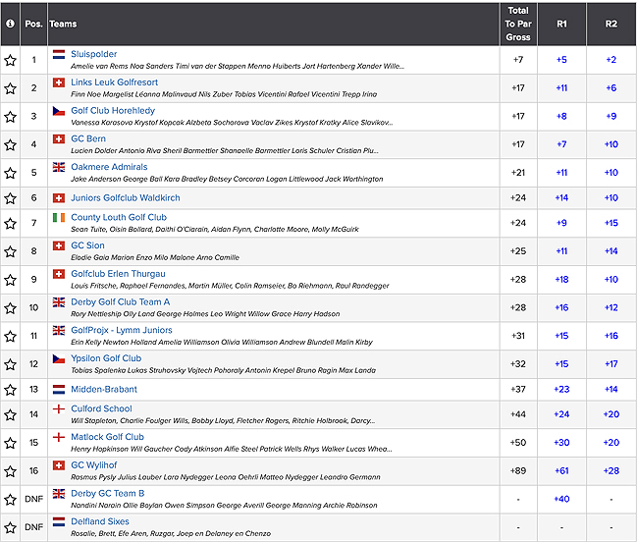The image size is (638, 542).
Task: Click the England flag beside Matlock Golf Club
Action: [x=59, y=437]
